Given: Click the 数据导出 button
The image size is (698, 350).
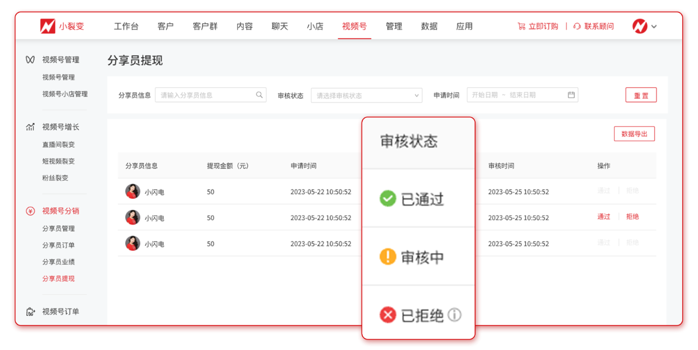Looking at the screenshot, I should tap(634, 134).
